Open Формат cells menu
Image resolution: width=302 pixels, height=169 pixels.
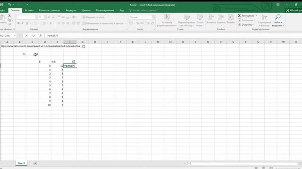click(x=231, y=20)
